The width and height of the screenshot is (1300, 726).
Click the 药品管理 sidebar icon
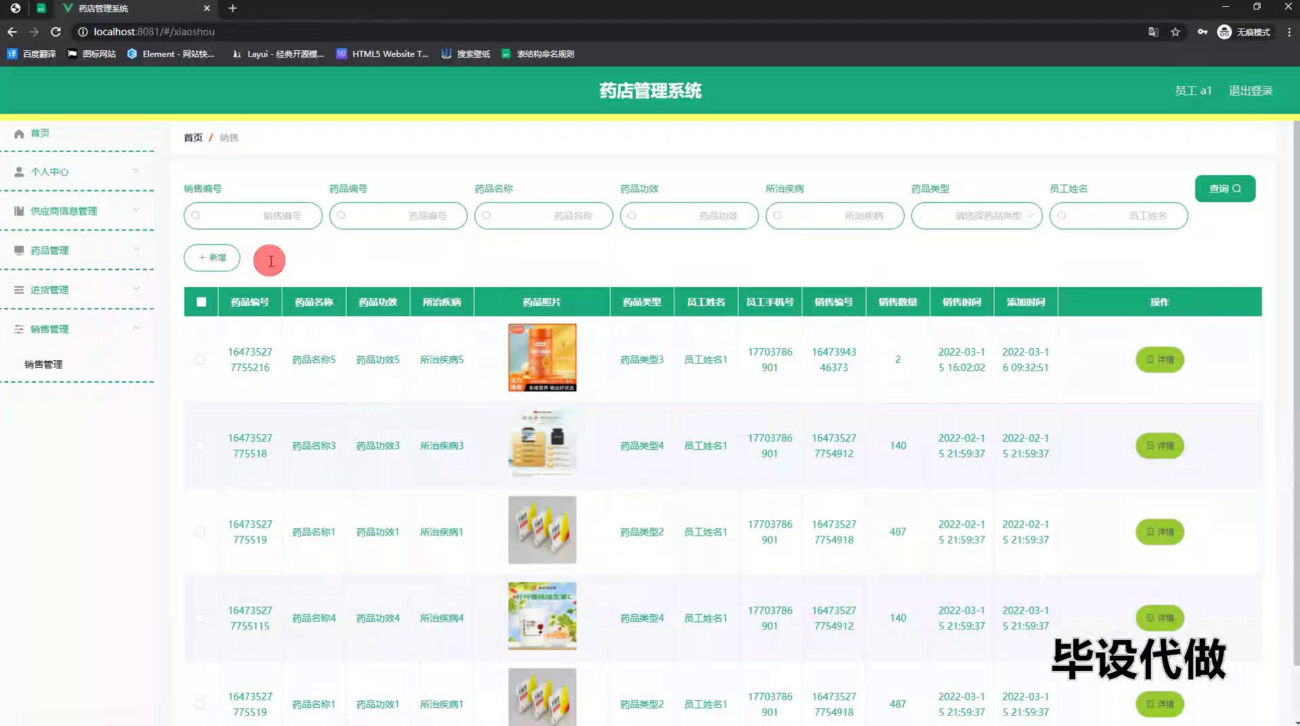[19, 251]
